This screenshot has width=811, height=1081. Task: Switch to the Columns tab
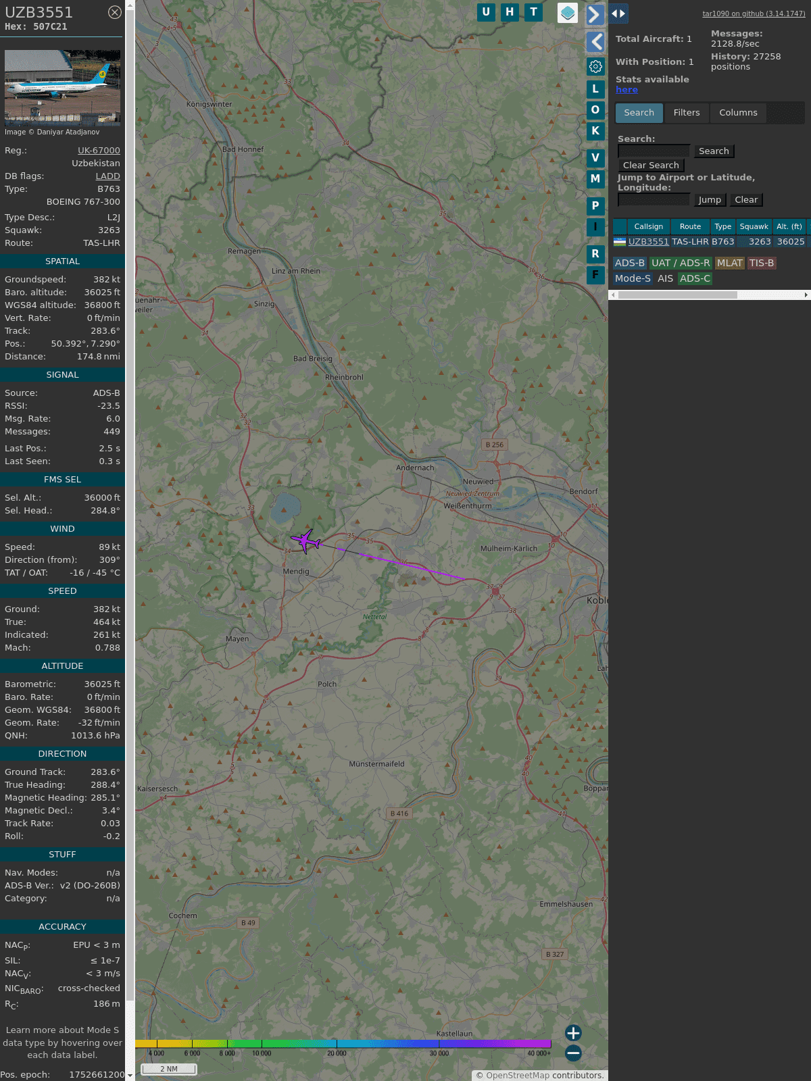pos(738,113)
